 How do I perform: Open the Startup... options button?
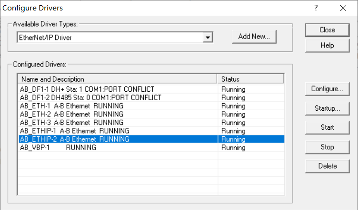click(327, 108)
